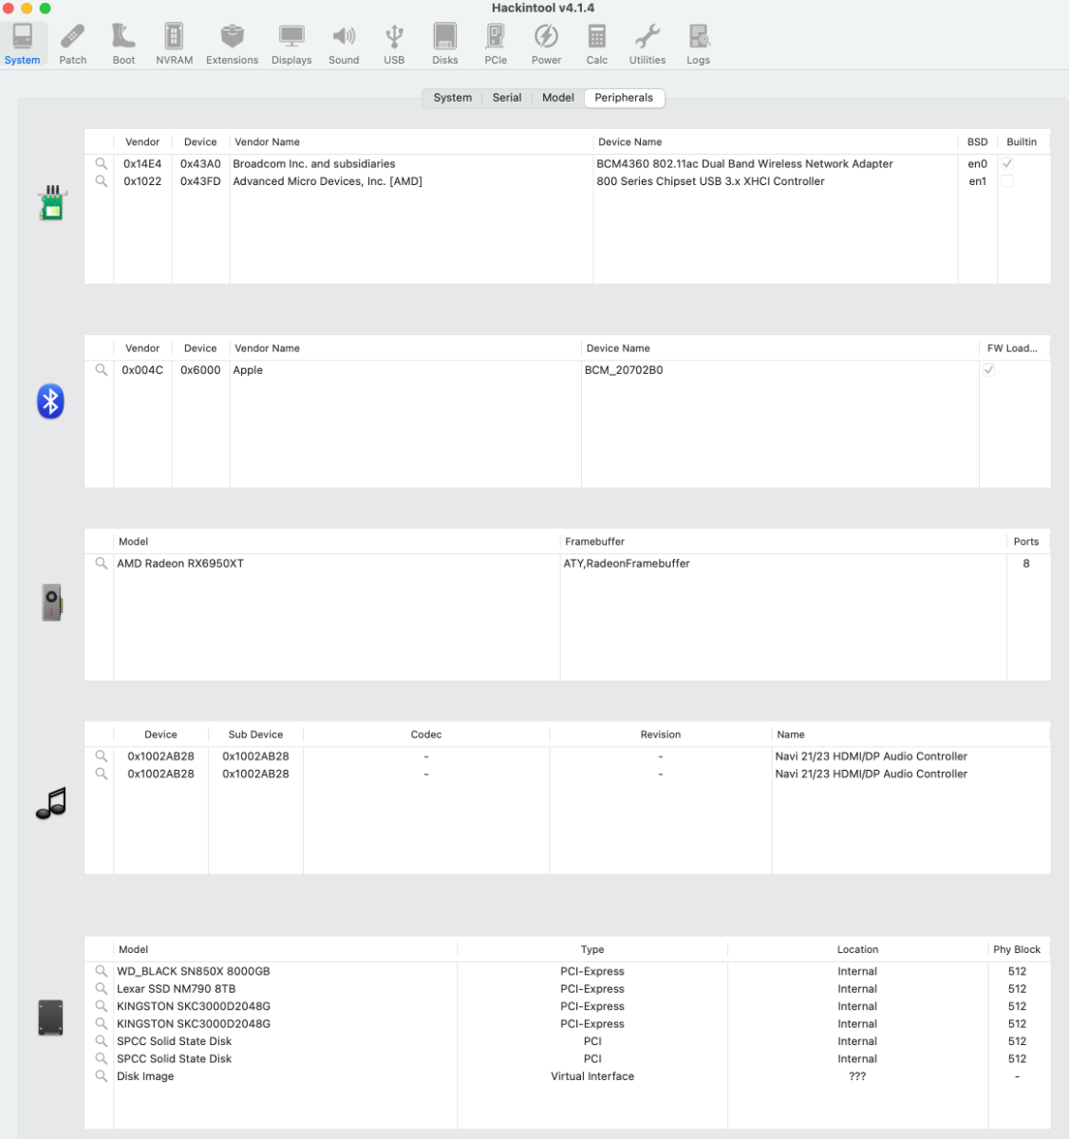Click magnifier icon beside WD_BLACK SN850X row
1069x1139 pixels.
101,971
